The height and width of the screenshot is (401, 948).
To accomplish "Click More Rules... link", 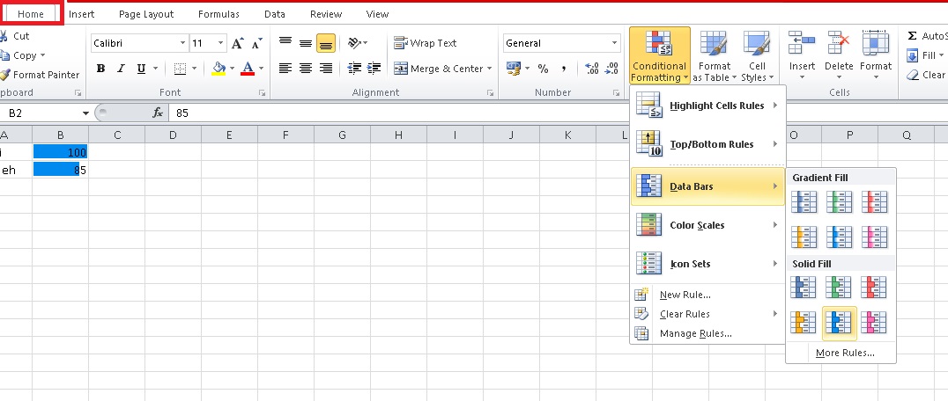I will (x=845, y=353).
